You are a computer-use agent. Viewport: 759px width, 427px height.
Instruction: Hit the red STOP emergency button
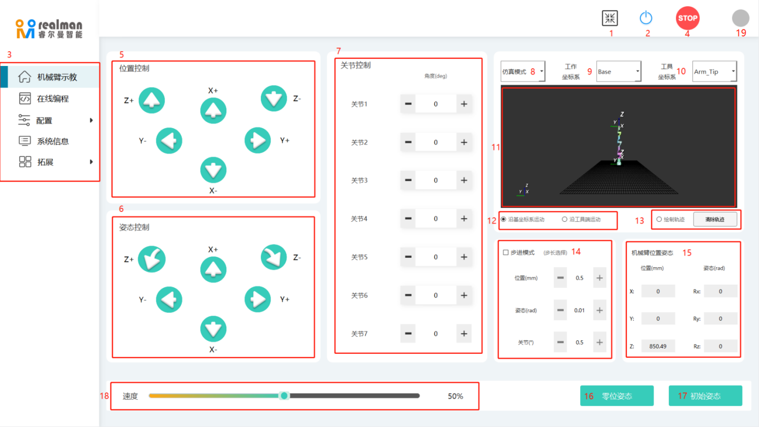[687, 18]
